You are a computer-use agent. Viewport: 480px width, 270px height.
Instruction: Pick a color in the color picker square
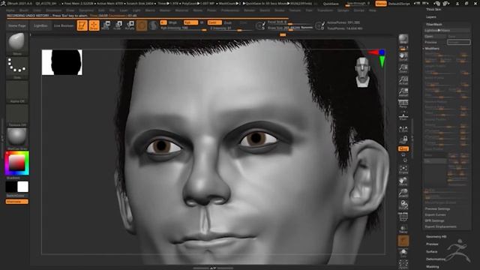pyautogui.click(x=16, y=163)
